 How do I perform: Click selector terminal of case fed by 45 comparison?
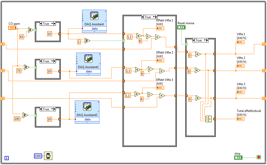pyautogui.click(x=36, y=30)
